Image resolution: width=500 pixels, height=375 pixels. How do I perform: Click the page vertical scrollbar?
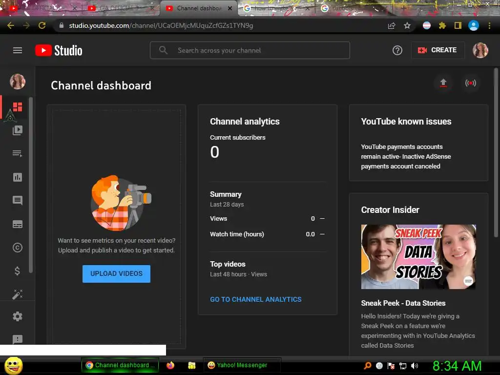coord(496,152)
